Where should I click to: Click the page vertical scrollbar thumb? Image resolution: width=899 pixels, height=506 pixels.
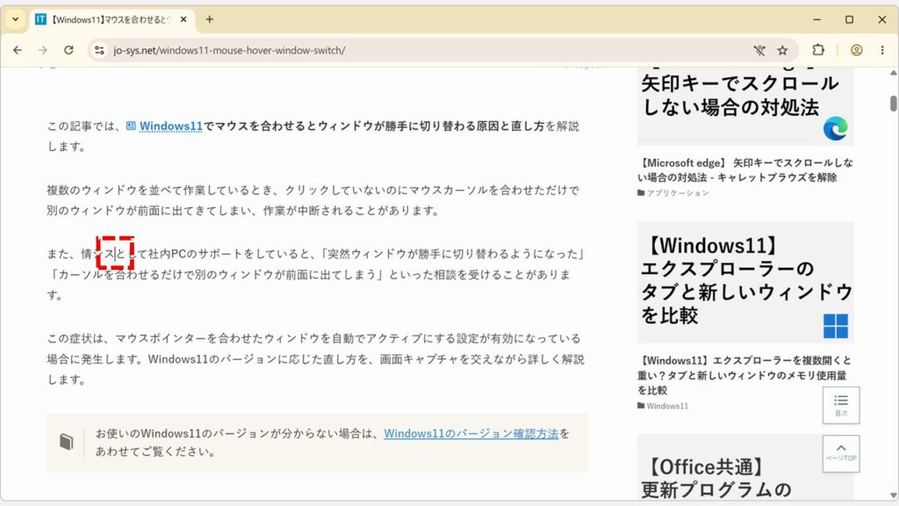[x=893, y=104]
